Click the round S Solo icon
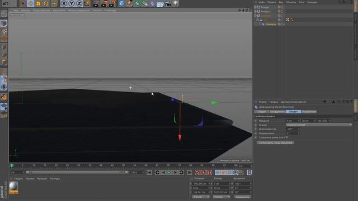This screenshot has height=201, width=358. coord(4,87)
